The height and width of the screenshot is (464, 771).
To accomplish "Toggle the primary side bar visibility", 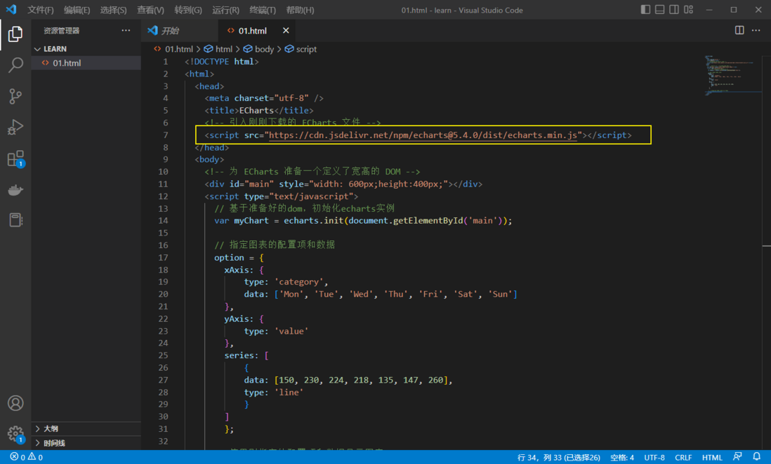I will 645,10.
